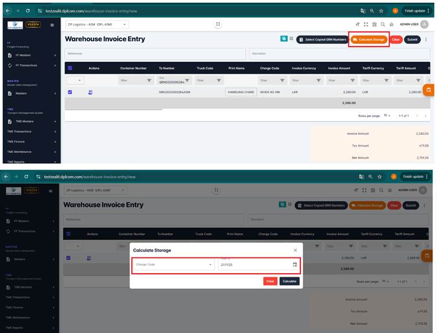The width and height of the screenshot is (437, 333).
Task: Click the URL address text in dimmed browser window
Action: [x=89, y=177]
